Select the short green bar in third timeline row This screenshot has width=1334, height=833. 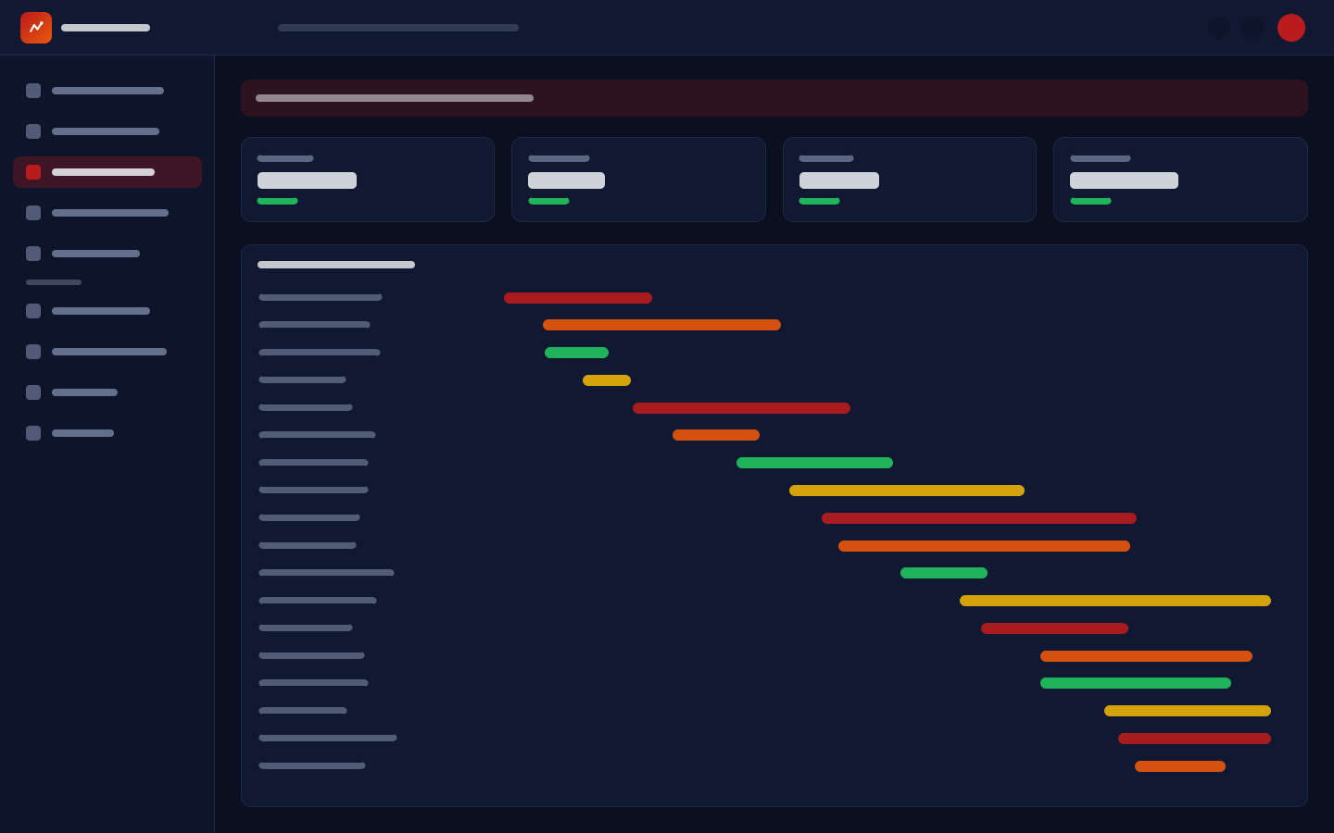tap(576, 353)
